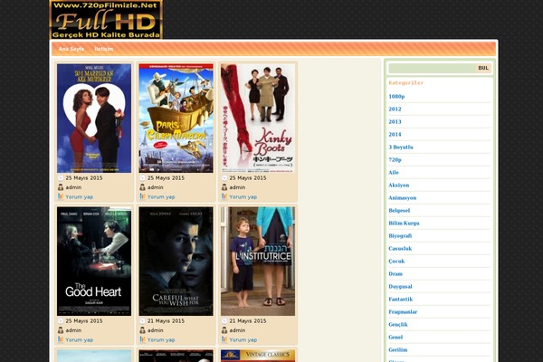Image resolution: width=543 pixels, height=362 pixels.
Task: Select the Gerilim category
Action: coord(398,350)
